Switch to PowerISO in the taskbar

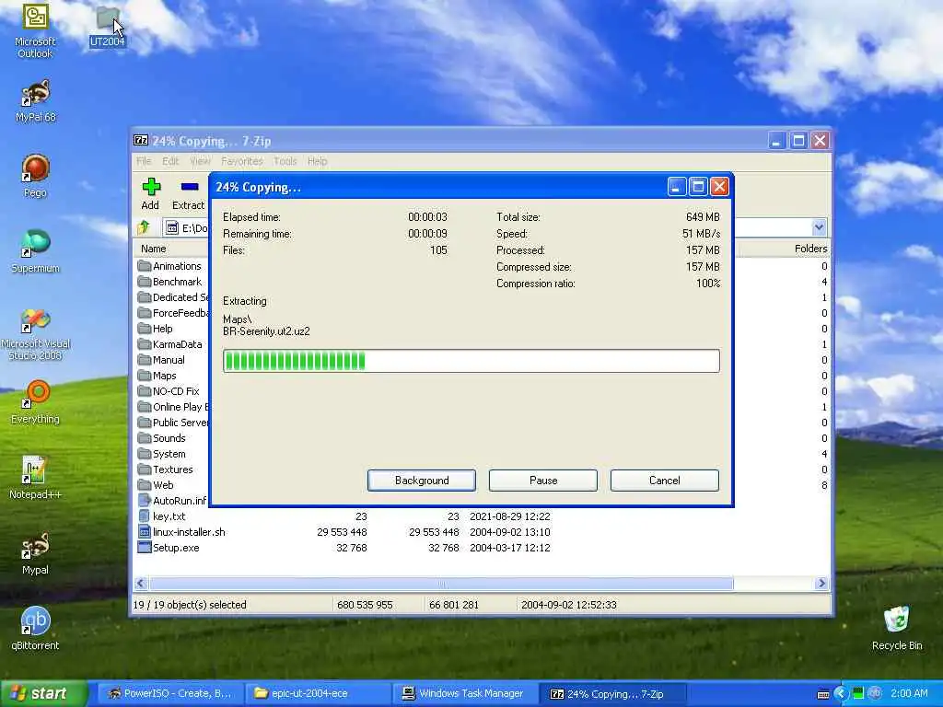[169, 694]
